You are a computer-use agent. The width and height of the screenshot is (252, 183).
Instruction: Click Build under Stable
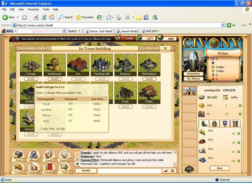point(149,106)
